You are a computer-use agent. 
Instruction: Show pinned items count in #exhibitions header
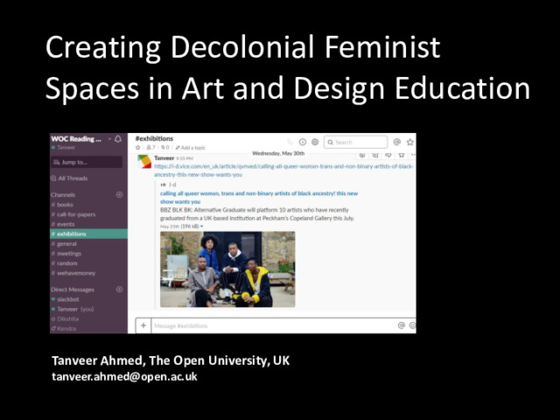point(164,148)
